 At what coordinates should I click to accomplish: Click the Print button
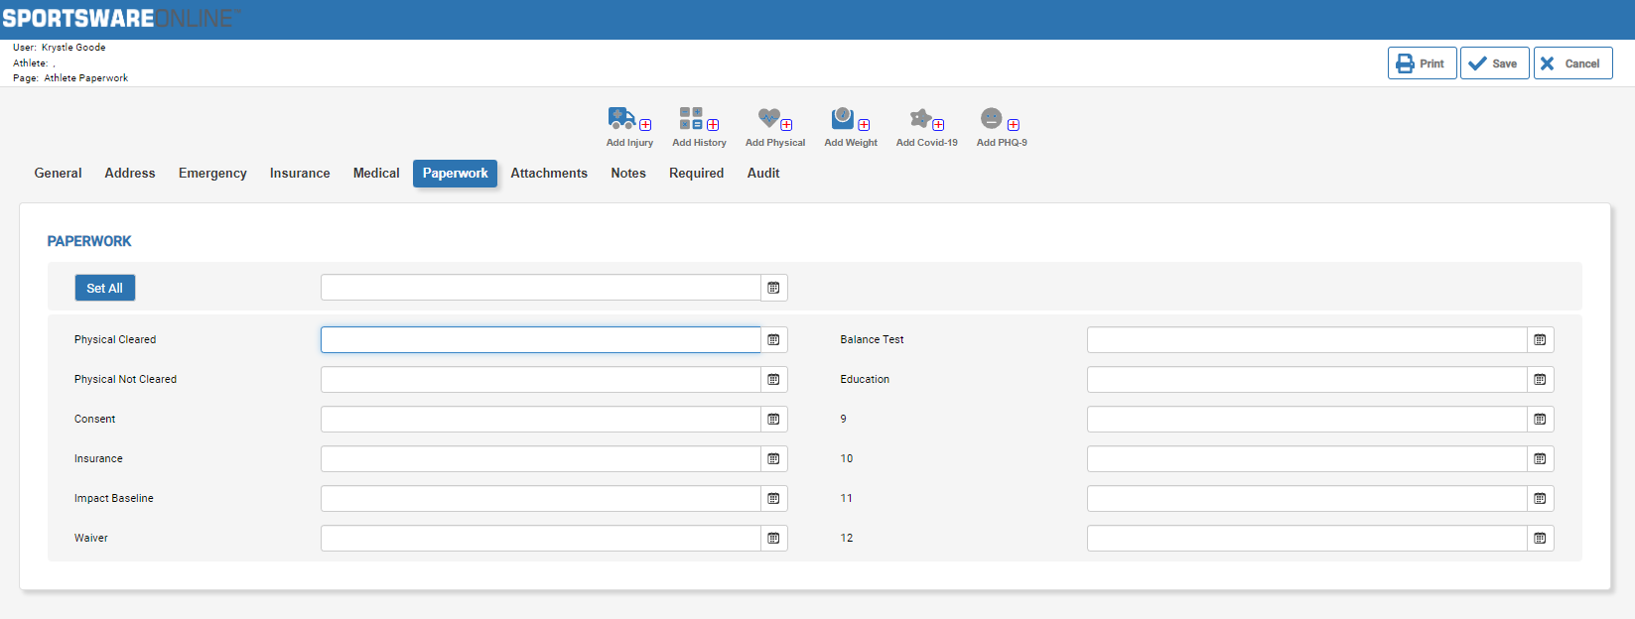tap(1422, 63)
